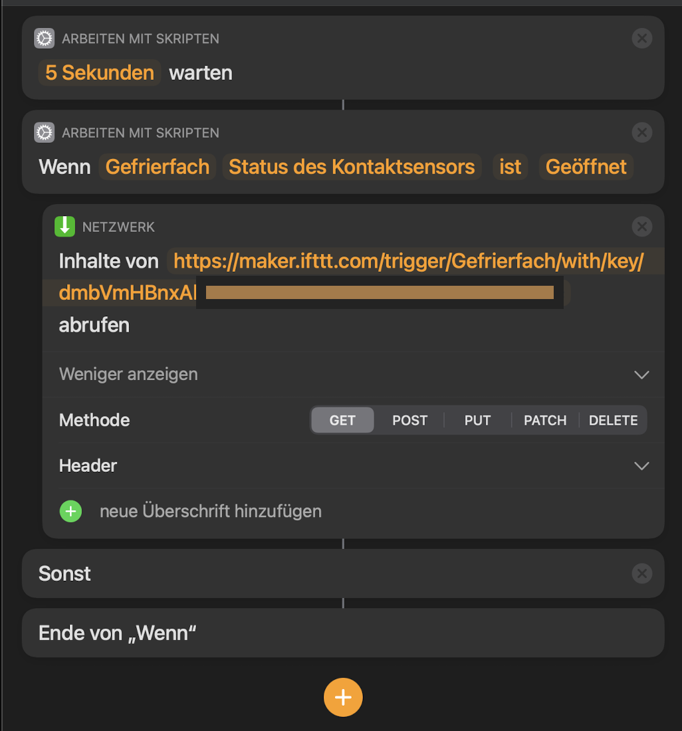The height and width of the screenshot is (731, 682).
Task: Click the gear icon on the Wenn action
Action: (44, 133)
